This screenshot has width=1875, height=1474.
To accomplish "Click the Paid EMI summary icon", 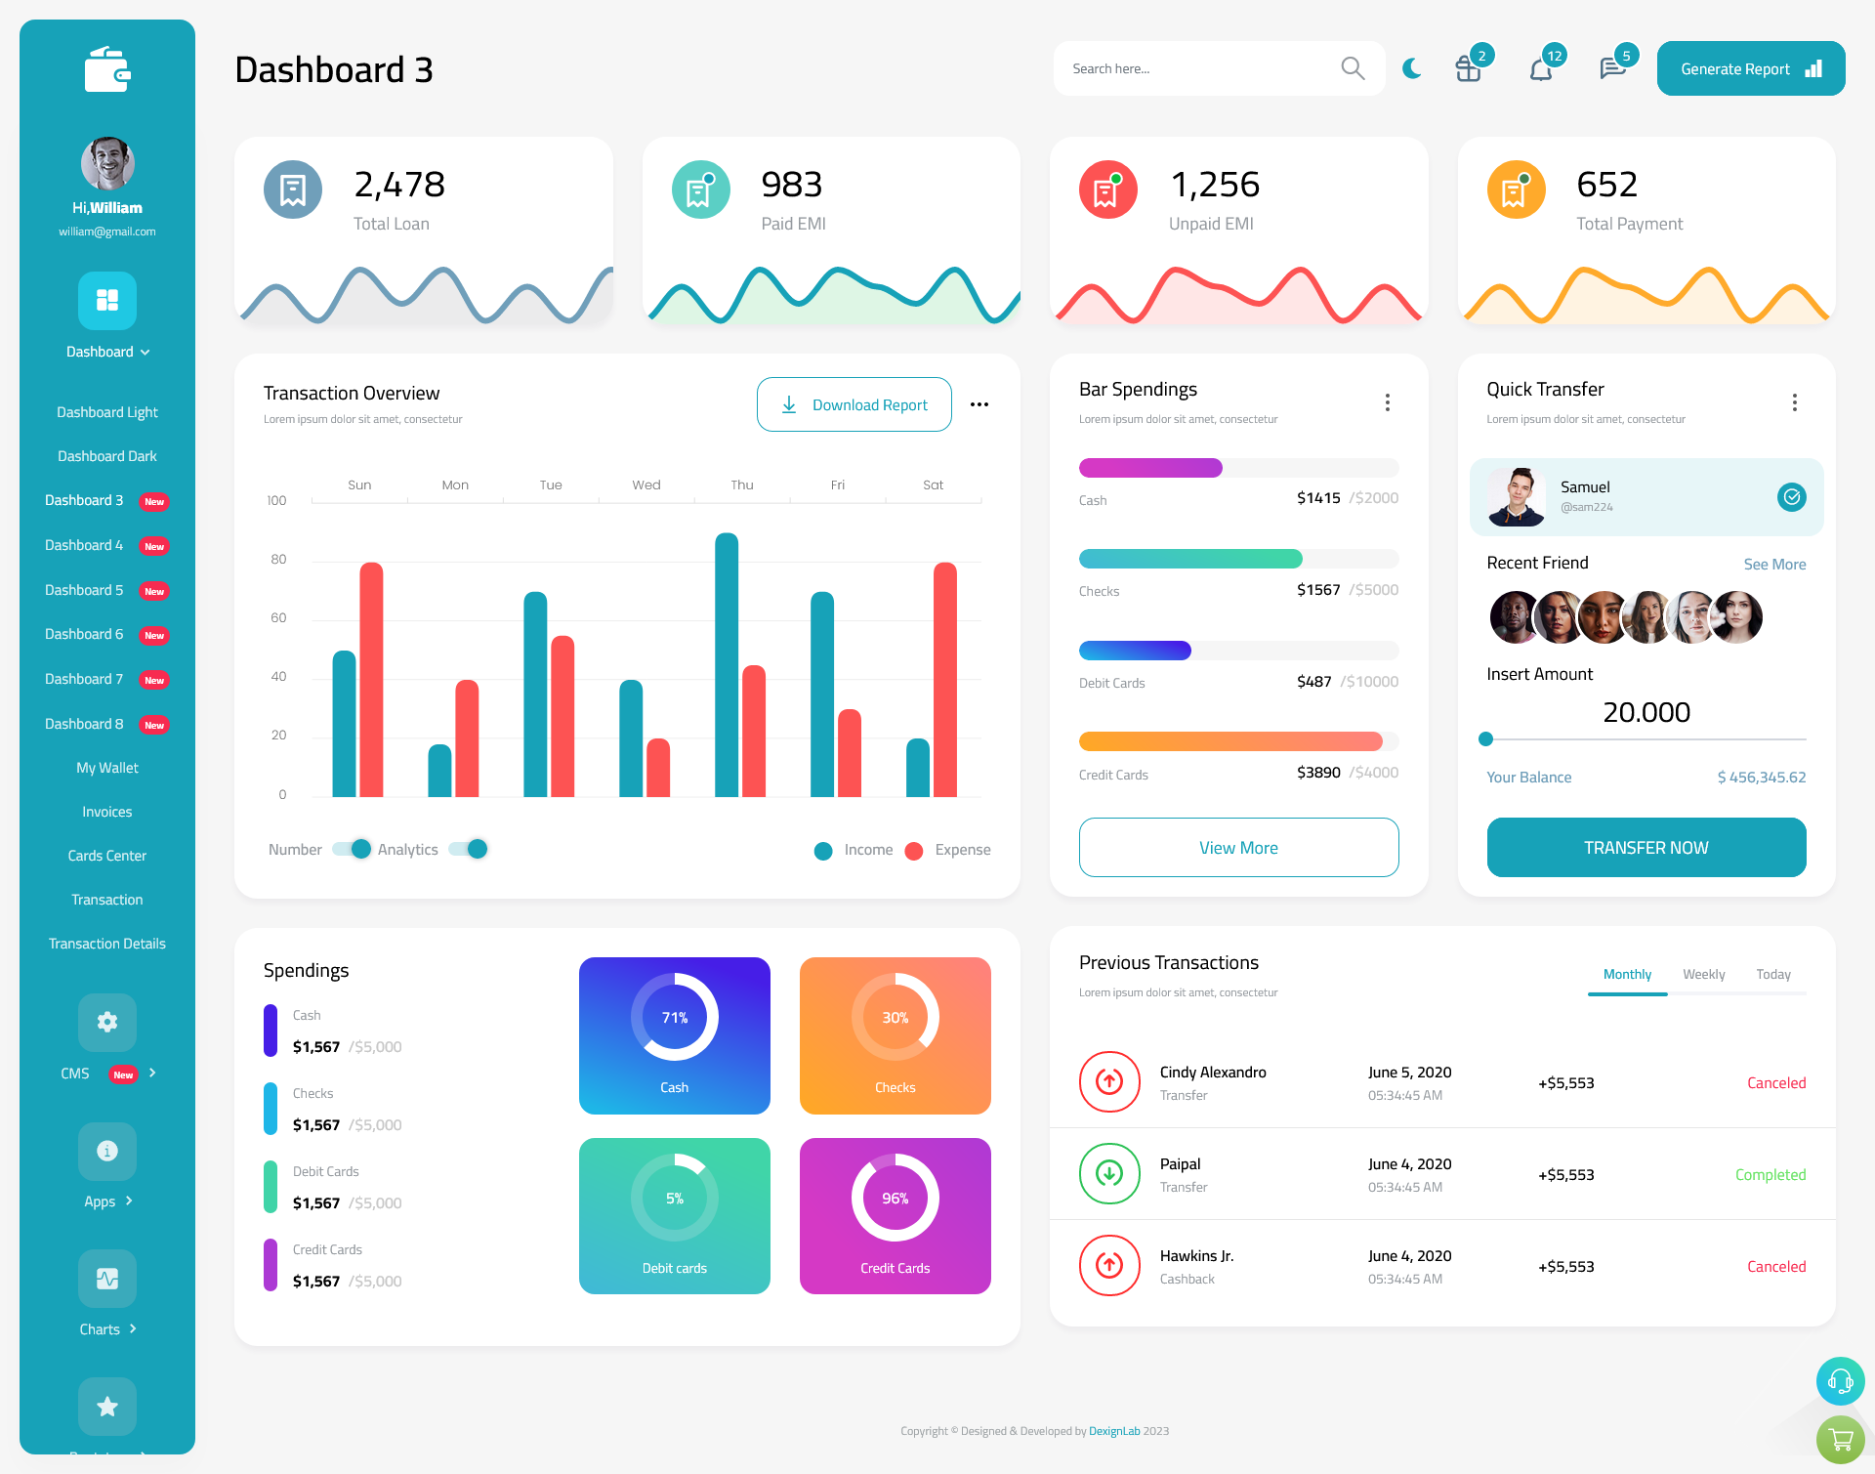I will point(697,188).
